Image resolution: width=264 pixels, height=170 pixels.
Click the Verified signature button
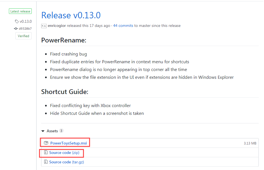pos(23,36)
